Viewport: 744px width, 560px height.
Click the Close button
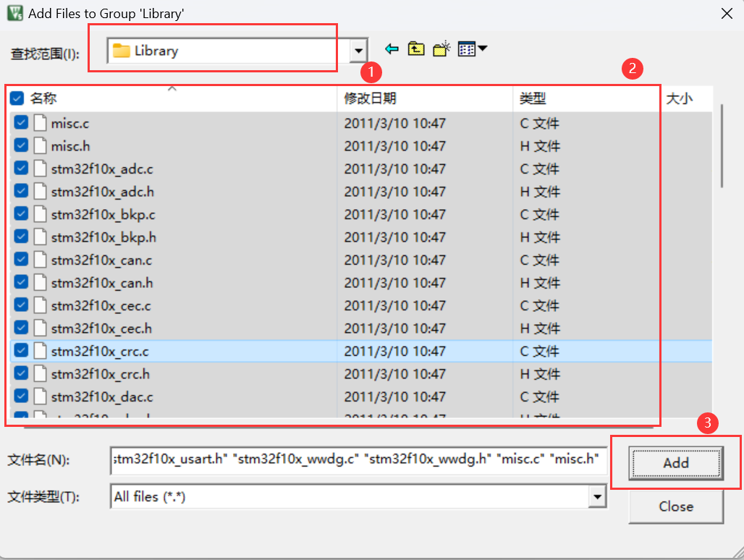pos(676,506)
